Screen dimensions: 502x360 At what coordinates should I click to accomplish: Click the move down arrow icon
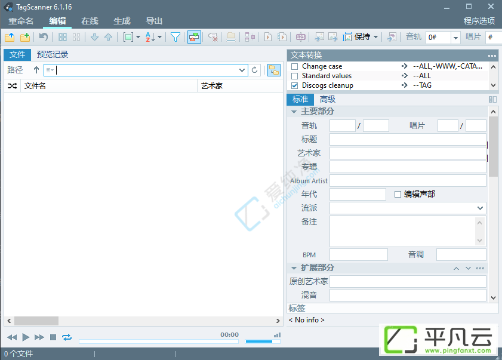pyautogui.click(x=94, y=37)
